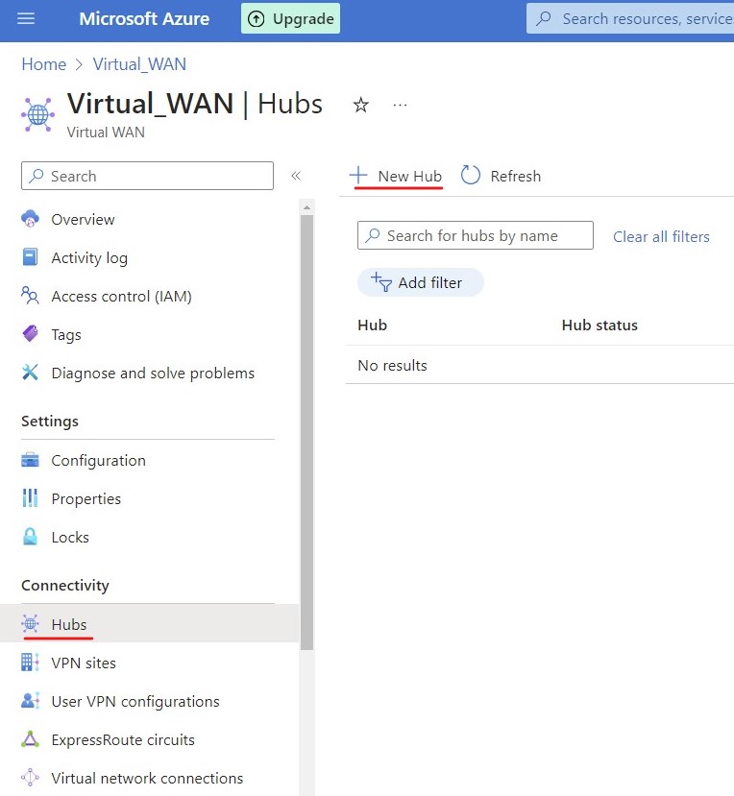Open Virtual network connections
The height and width of the screenshot is (796, 734).
click(147, 778)
